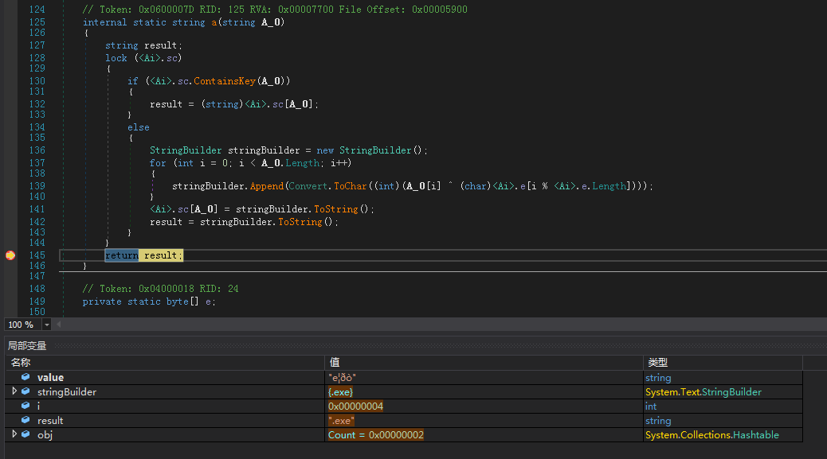Screen dimensions: 827x459
Task: Click line number 145 in the gutter
Action: 37,255
